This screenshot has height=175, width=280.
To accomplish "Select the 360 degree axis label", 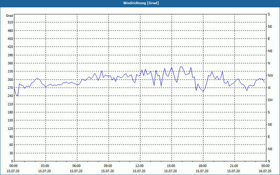I will (x=10, y=63).
